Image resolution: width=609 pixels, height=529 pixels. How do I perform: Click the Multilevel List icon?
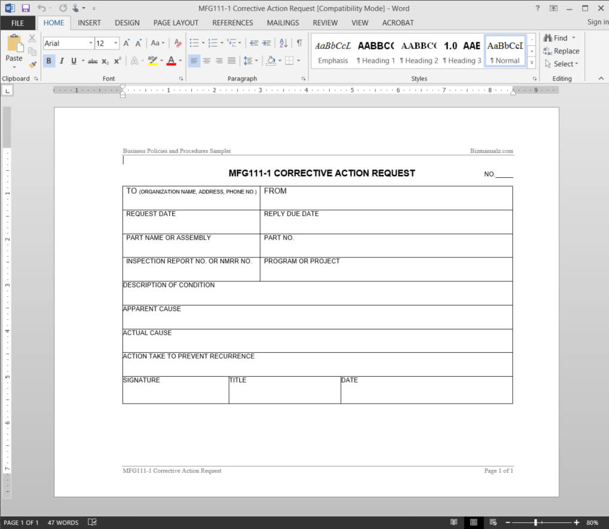click(231, 43)
